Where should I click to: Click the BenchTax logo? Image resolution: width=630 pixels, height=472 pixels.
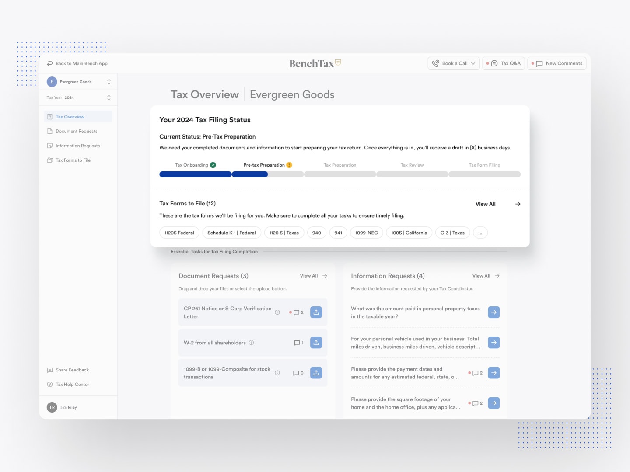click(x=315, y=63)
